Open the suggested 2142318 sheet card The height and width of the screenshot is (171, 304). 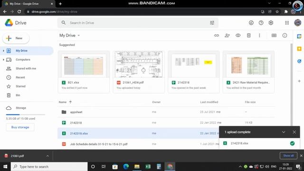click(194, 72)
